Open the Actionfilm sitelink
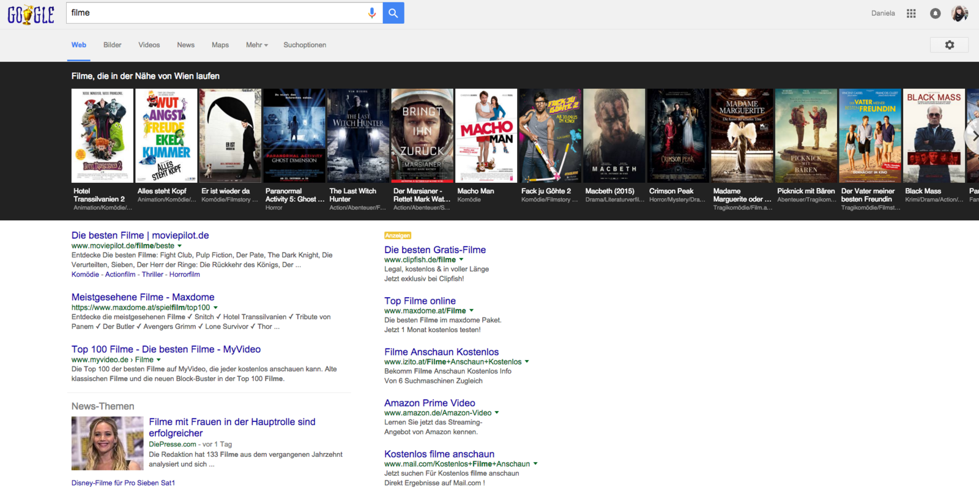979x488 pixels. [120, 275]
